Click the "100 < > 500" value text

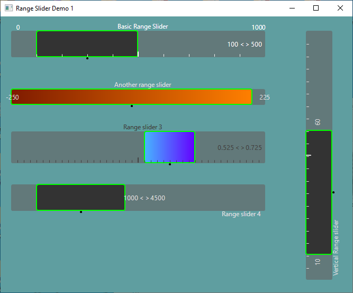(245, 45)
